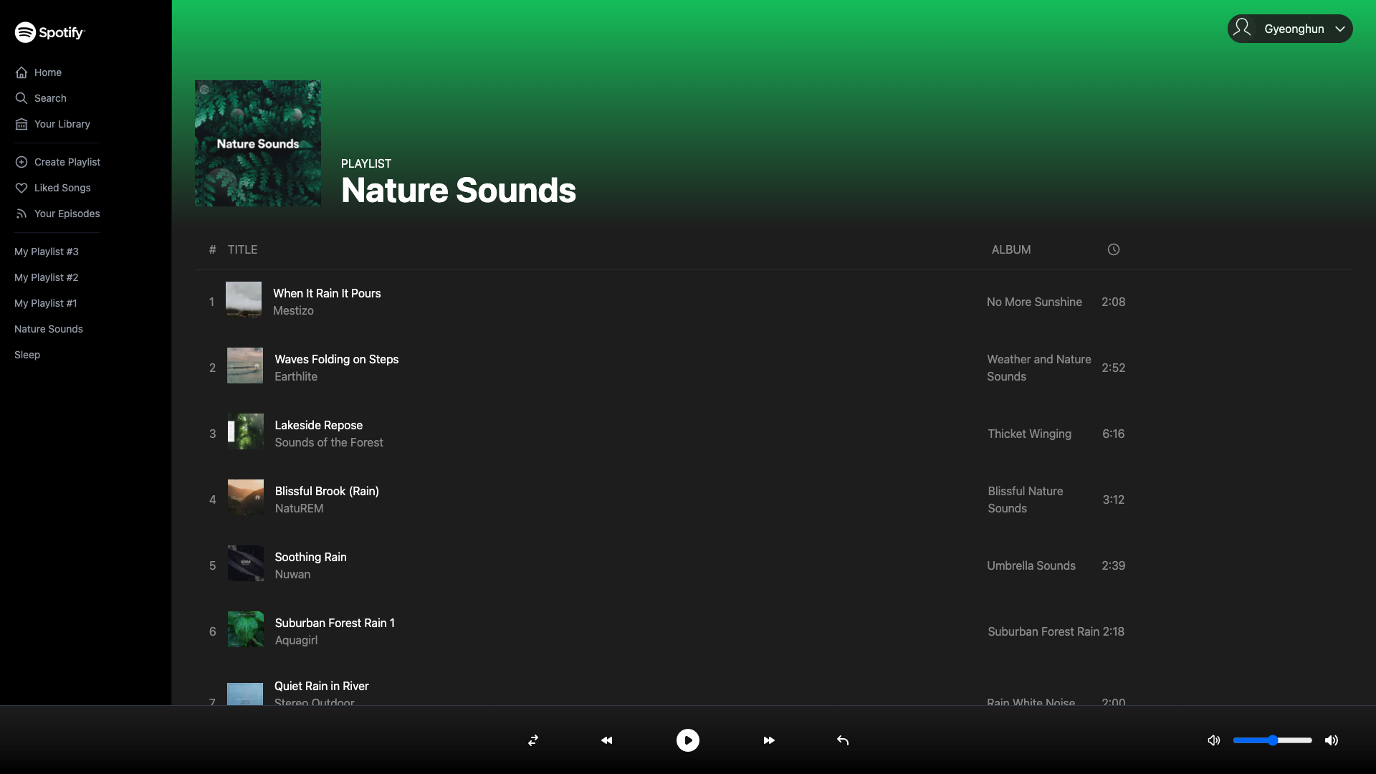The height and width of the screenshot is (774, 1376).
Task: Click the When It Rain It Pours cover
Action: pos(244,300)
